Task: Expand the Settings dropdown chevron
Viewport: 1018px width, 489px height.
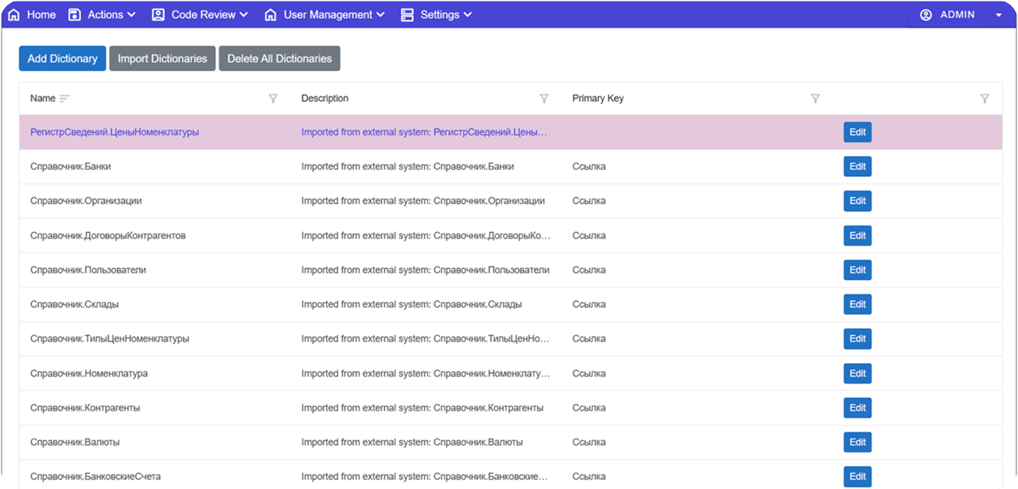Action: (468, 15)
